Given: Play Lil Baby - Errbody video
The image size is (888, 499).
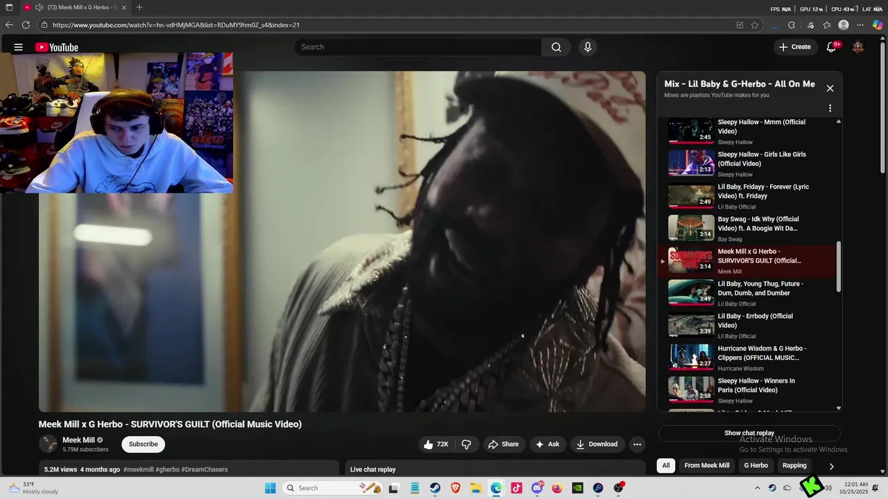Looking at the screenshot, I should point(746,326).
